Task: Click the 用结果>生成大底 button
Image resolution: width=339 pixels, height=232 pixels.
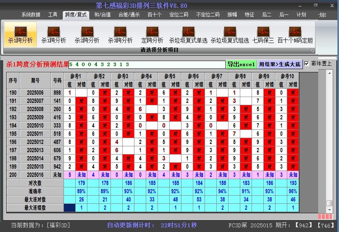Action: tap(280, 64)
